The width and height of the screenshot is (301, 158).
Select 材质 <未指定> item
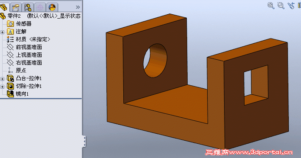pos(33,39)
